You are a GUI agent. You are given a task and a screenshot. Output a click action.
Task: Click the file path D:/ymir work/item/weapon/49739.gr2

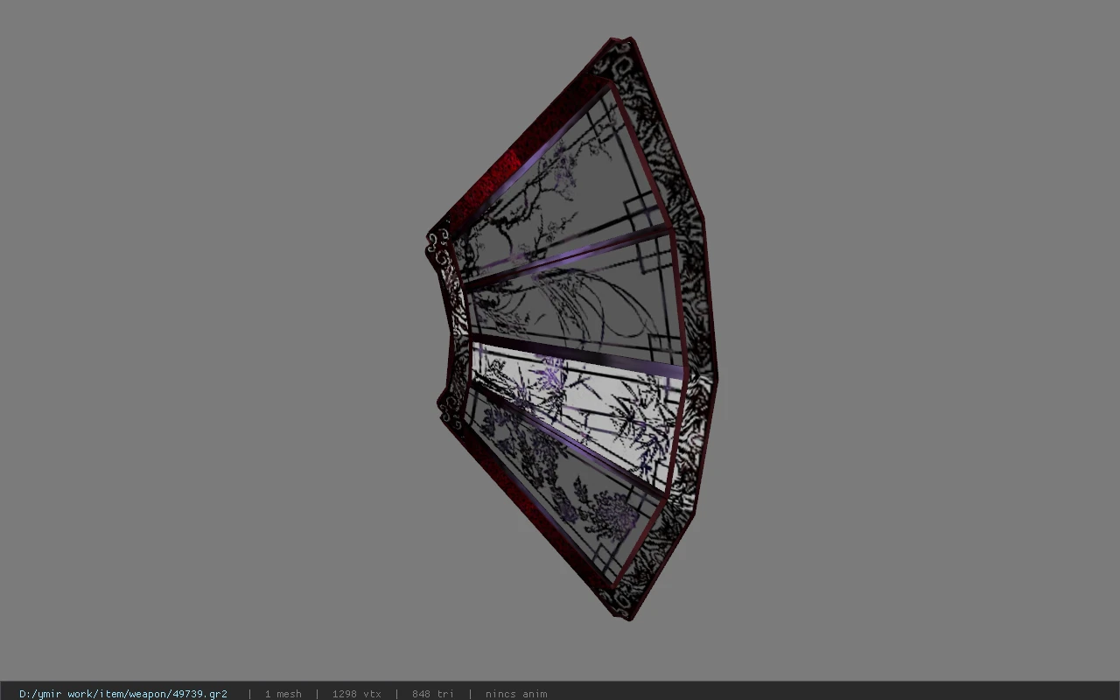coord(123,694)
